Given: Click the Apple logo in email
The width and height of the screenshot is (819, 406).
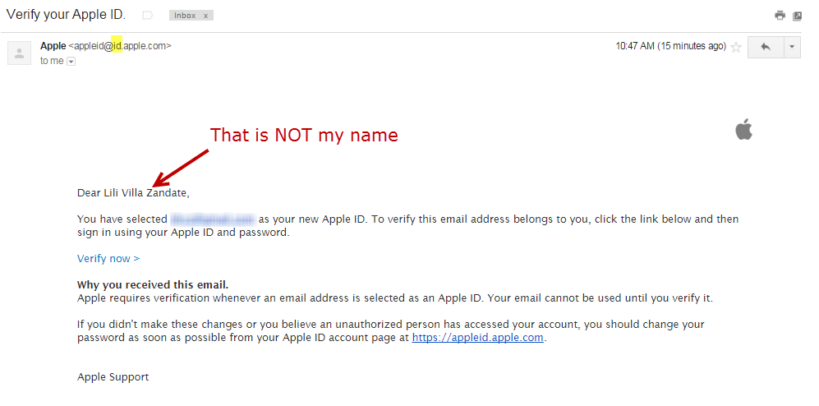Looking at the screenshot, I should 743,129.
